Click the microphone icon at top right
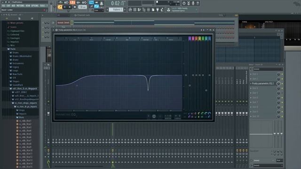 [x=193, y=3]
